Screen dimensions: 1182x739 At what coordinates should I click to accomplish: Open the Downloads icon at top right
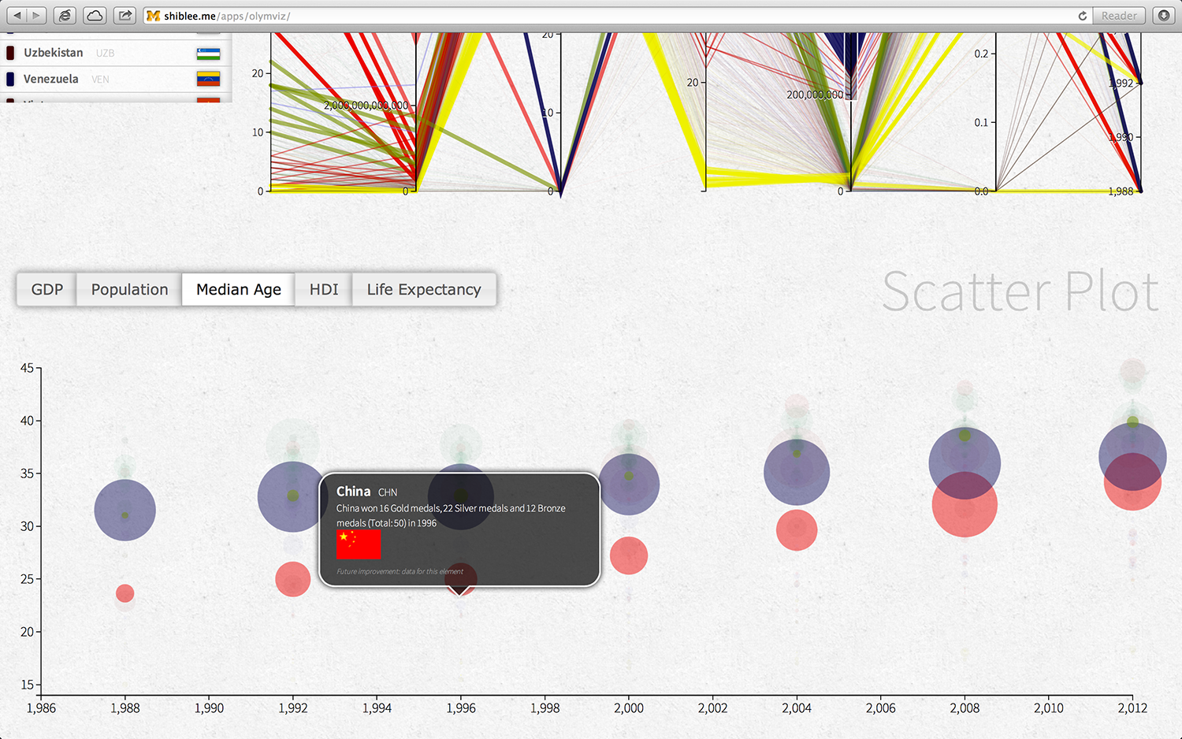tap(1164, 15)
